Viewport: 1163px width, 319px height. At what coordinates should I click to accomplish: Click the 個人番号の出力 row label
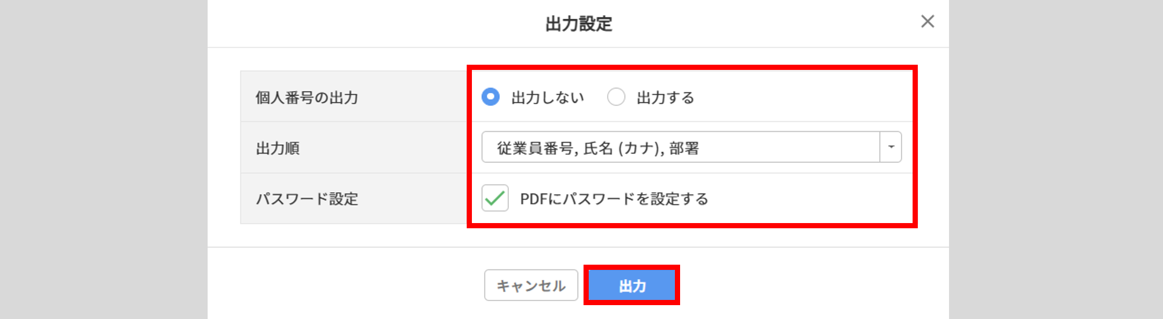pyautogui.click(x=307, y=98)
